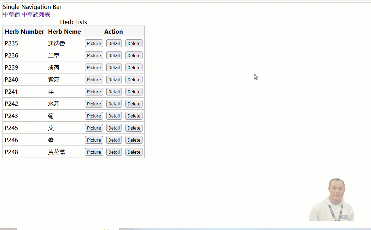The height and width of the screenshot is (230, 371).
Task: Open the 中草药列表 navigation link
Action: [36, 15]
